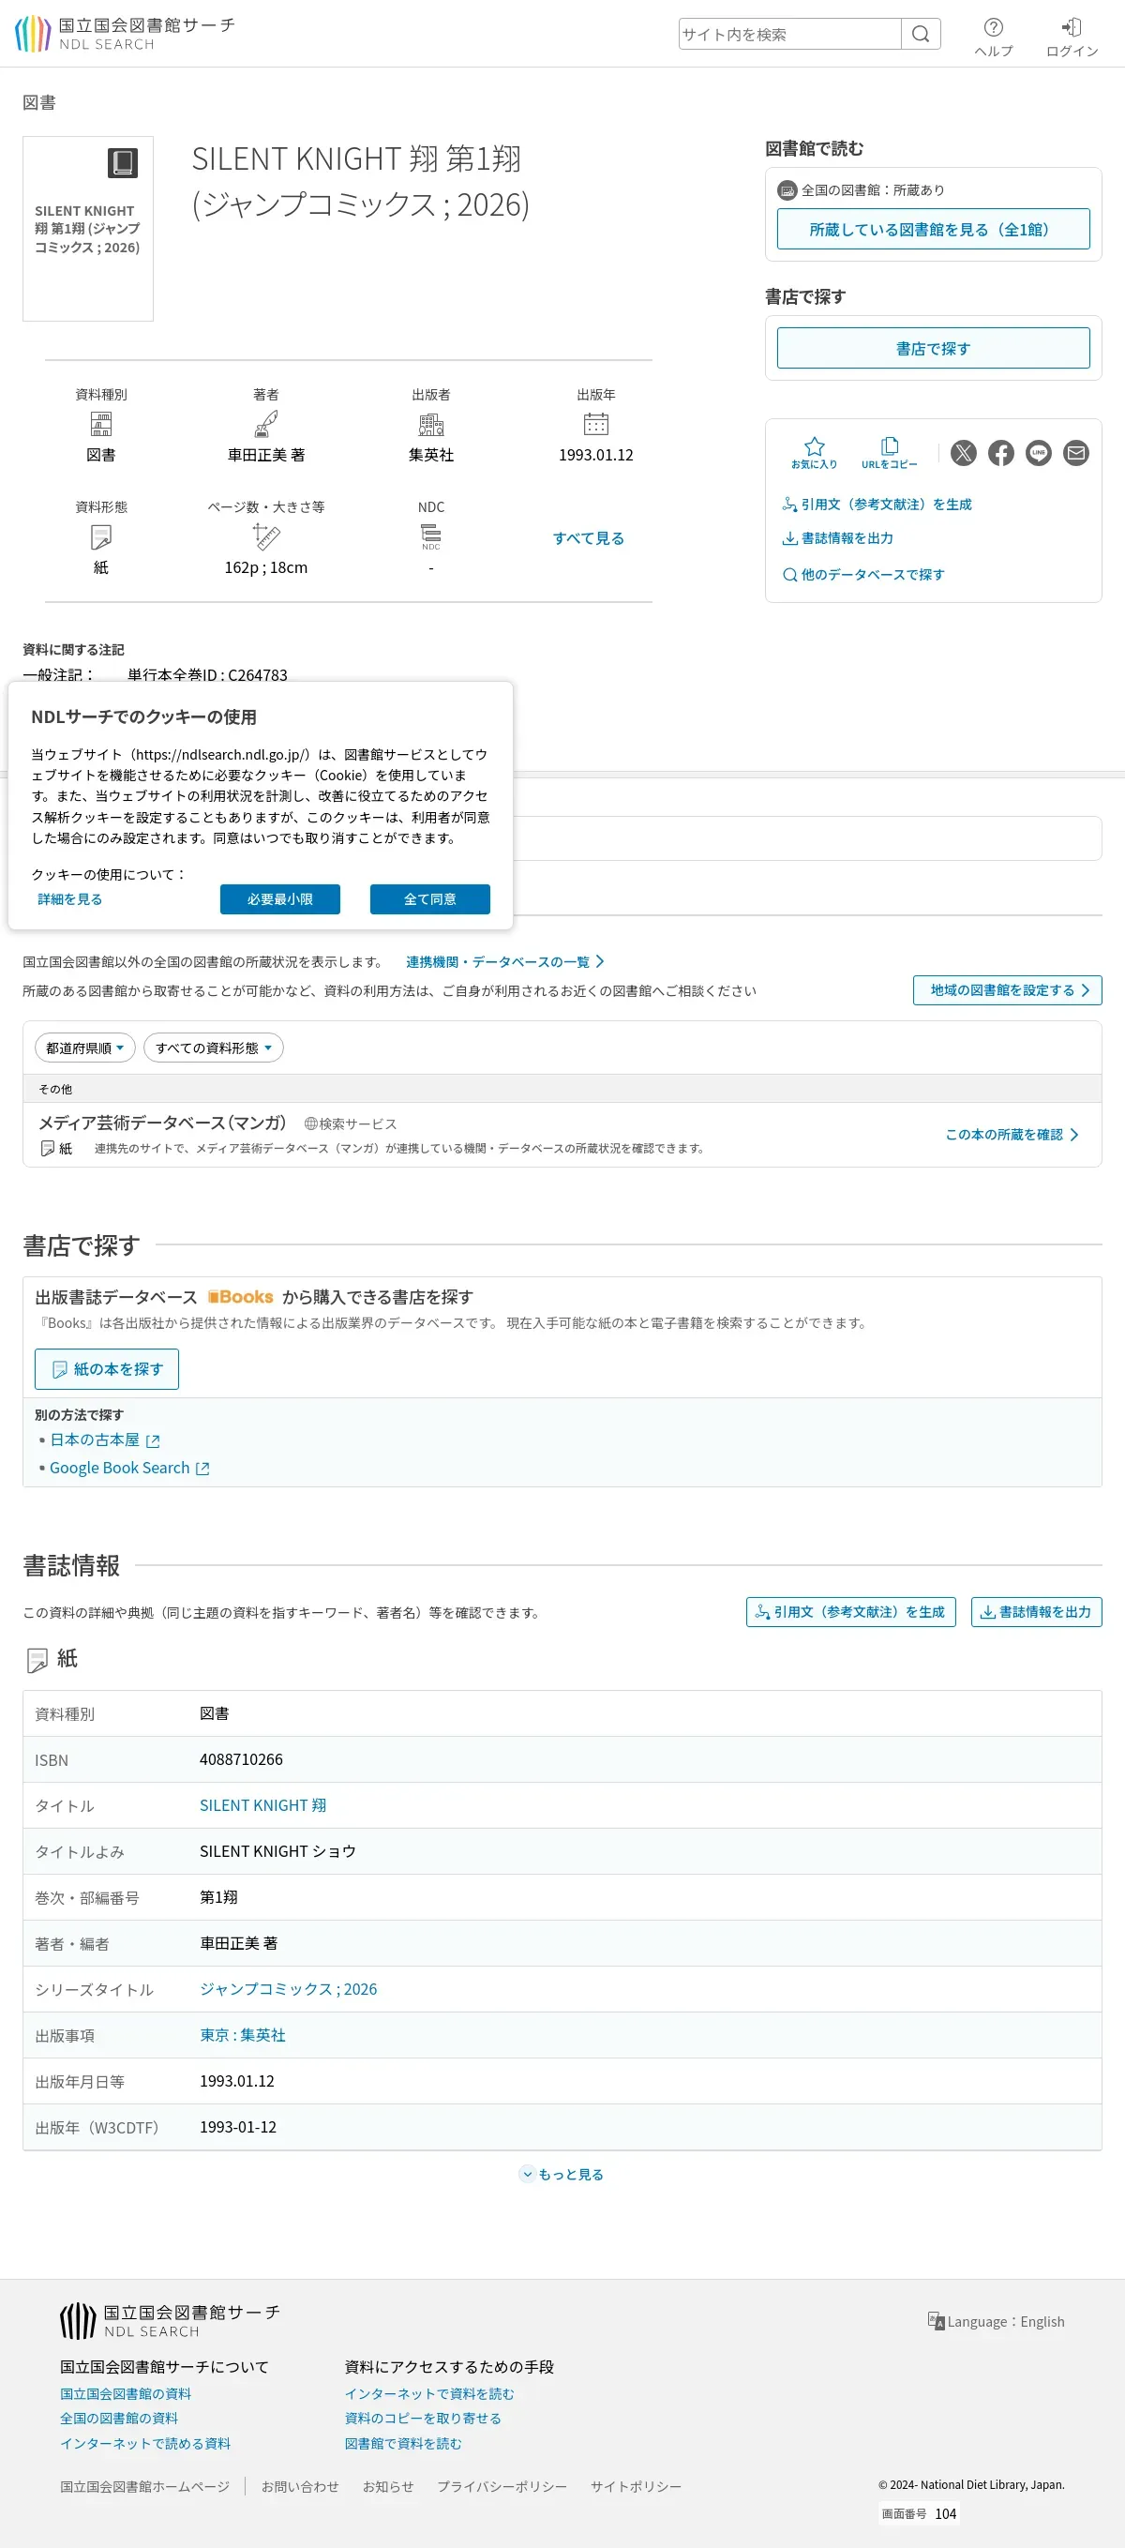Viewport: 1125px width, 2548px height.
Task: Open ジャンプコミックス ; 2026 series link
Action: [289, 1989]
